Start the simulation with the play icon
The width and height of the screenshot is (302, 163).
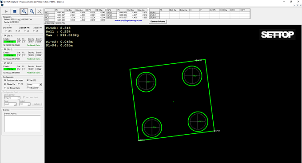click(6, 12)
